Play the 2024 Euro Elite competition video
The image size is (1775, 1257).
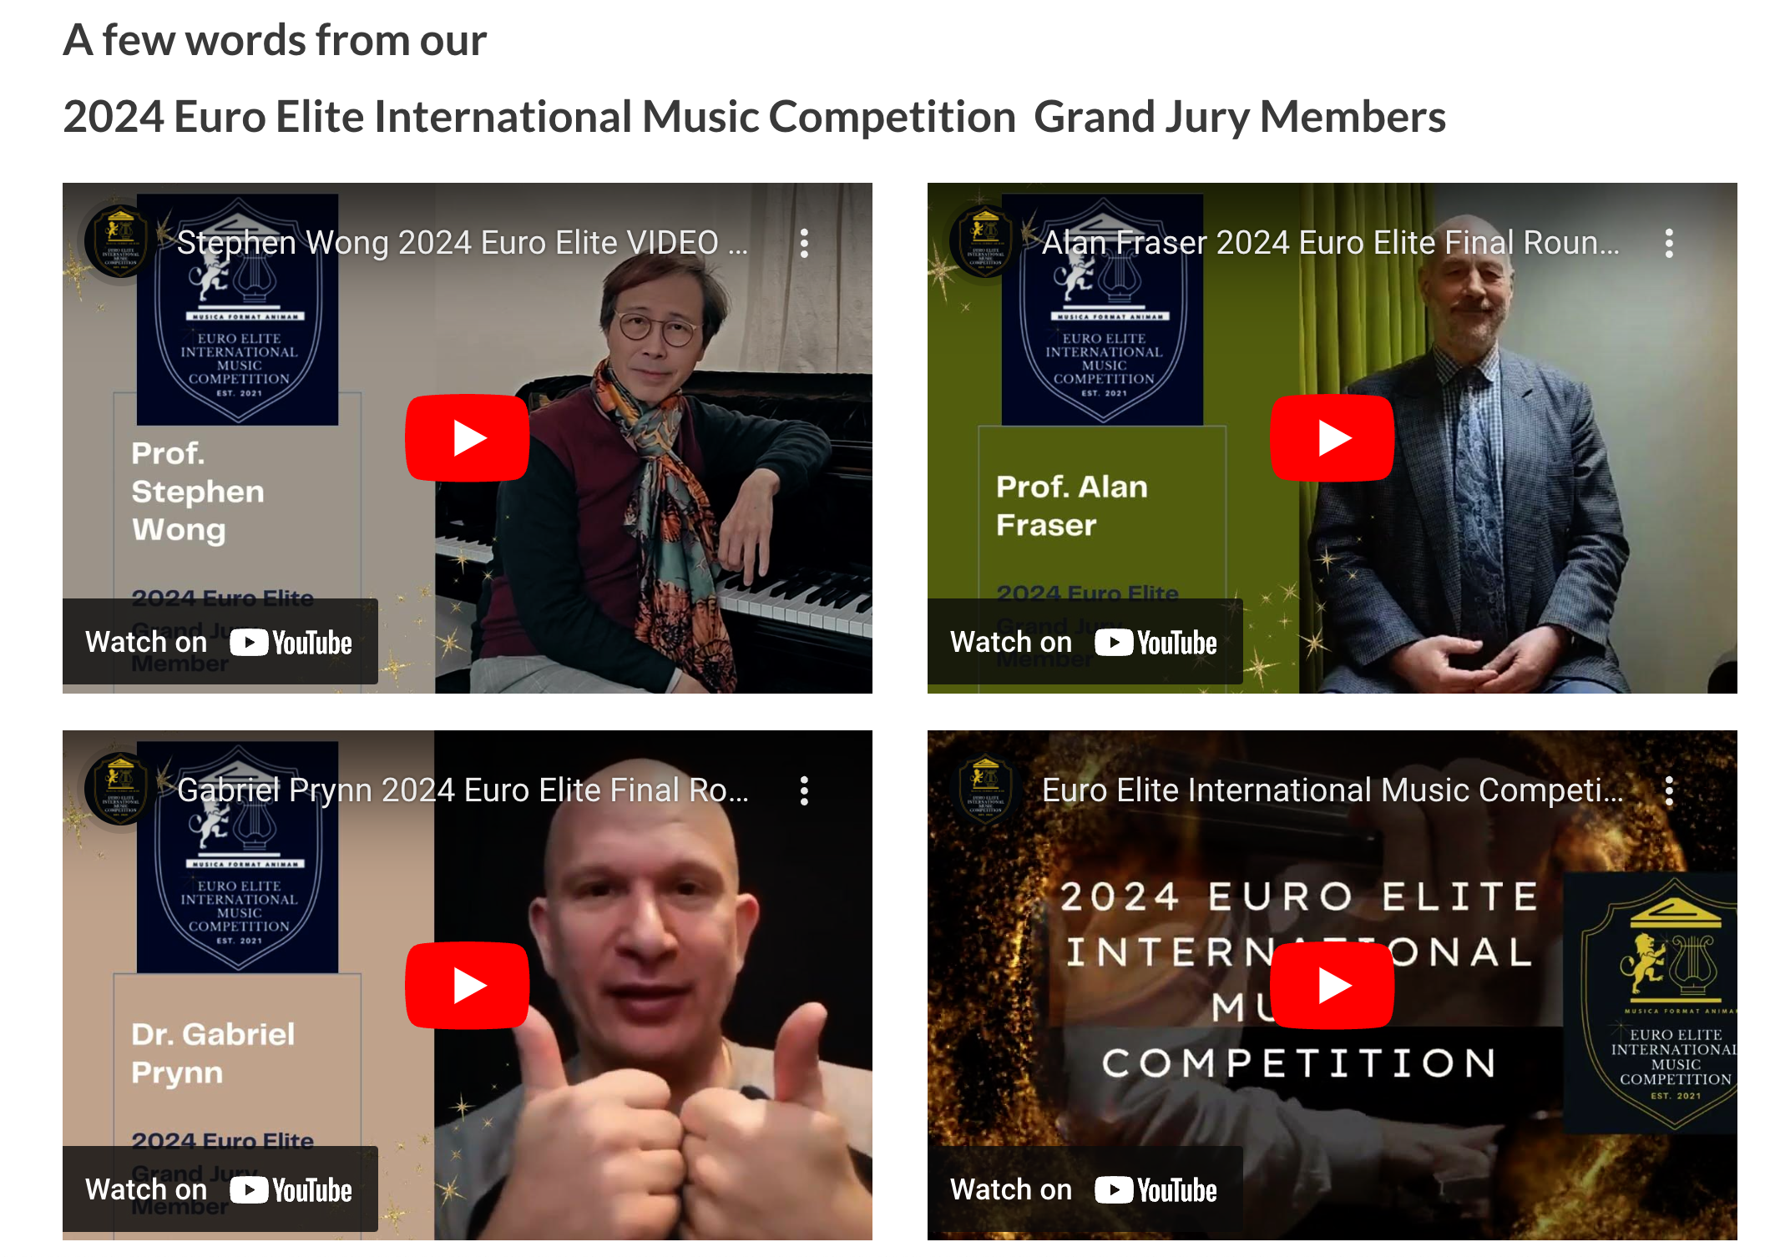[x=1333, y=986]
